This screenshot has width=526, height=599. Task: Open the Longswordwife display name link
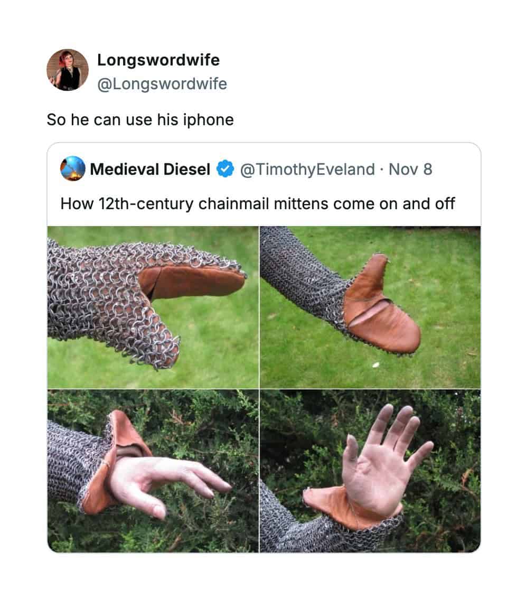tap(158, 60)
